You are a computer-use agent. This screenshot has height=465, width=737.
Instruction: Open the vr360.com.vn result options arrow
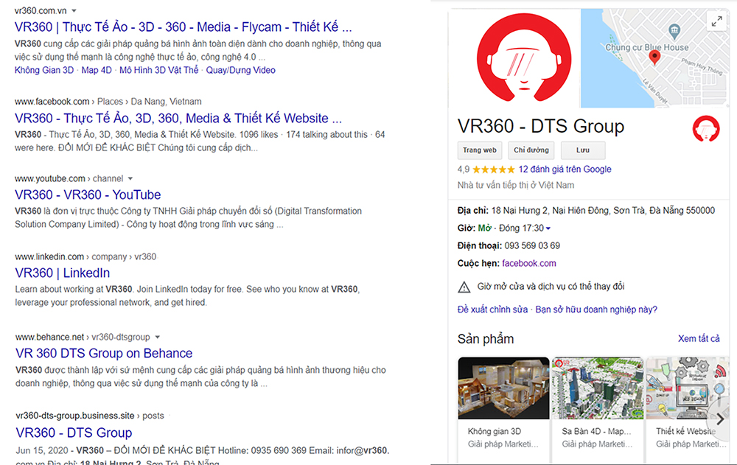tap(74, 10)
